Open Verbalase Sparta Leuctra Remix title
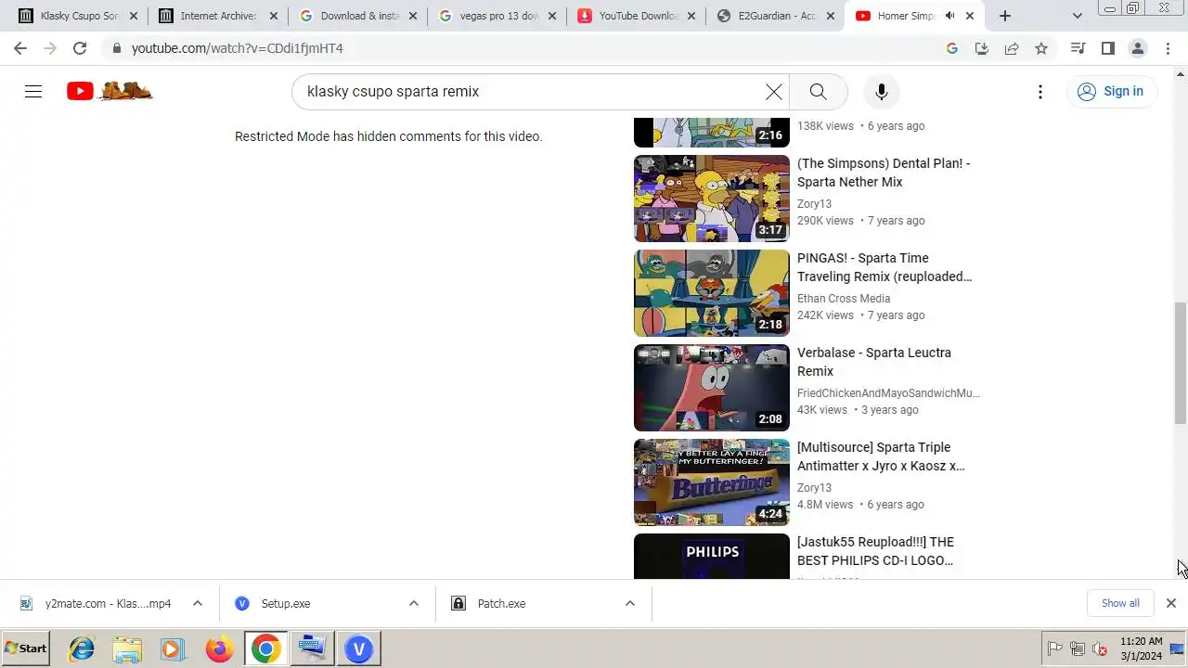This screenshot has width=1188, height=668. tap(874, 362)
